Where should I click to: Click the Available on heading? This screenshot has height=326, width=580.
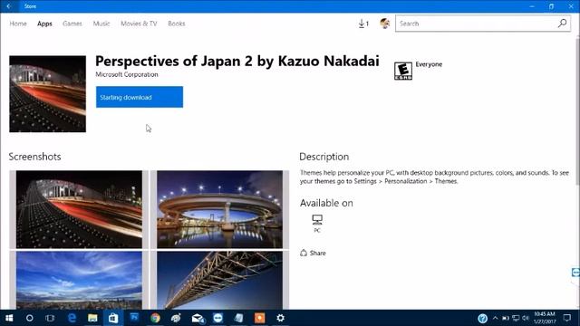[326, 203]
